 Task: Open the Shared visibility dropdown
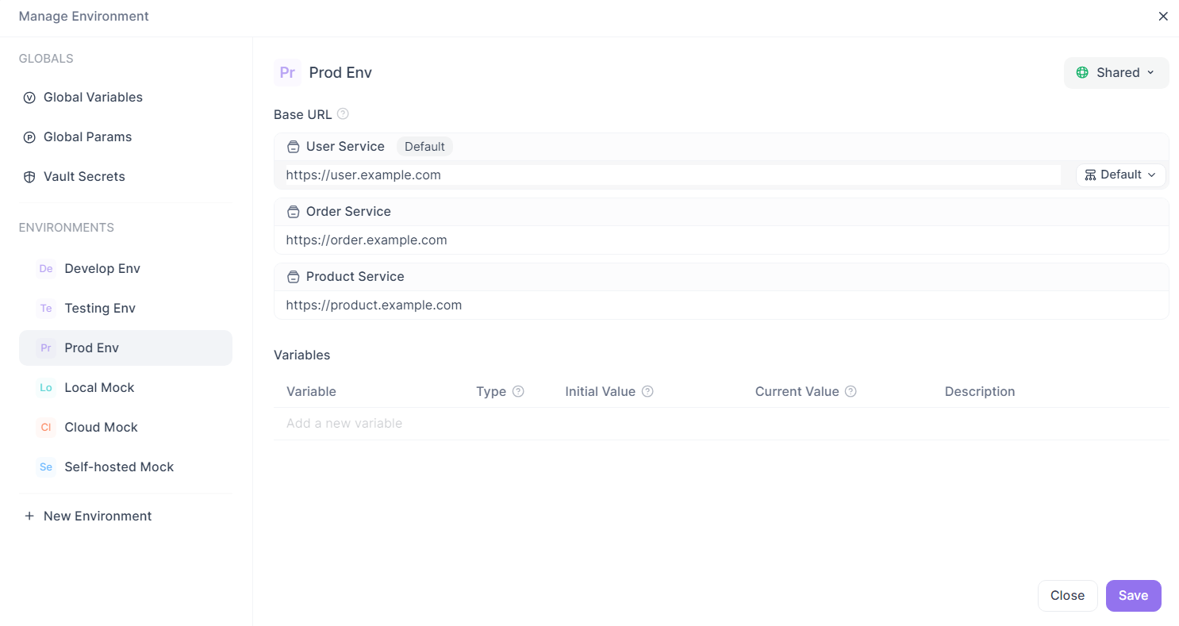click(x=1116, y=72)
